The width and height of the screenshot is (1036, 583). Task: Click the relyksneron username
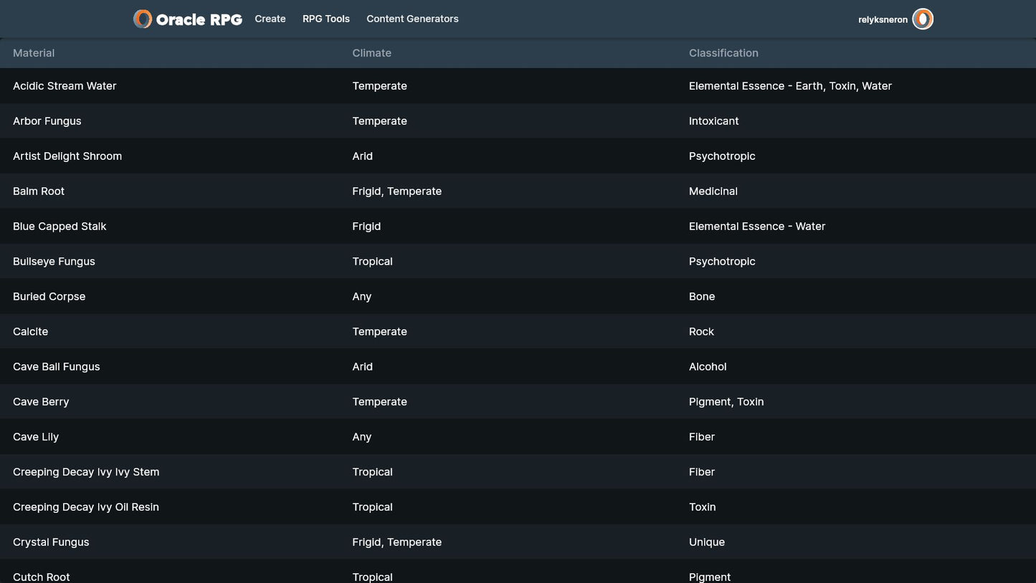point(883,20)
